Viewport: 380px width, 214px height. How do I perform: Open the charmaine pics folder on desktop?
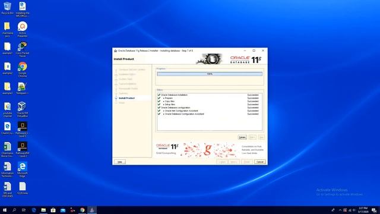tap(7, 29)
